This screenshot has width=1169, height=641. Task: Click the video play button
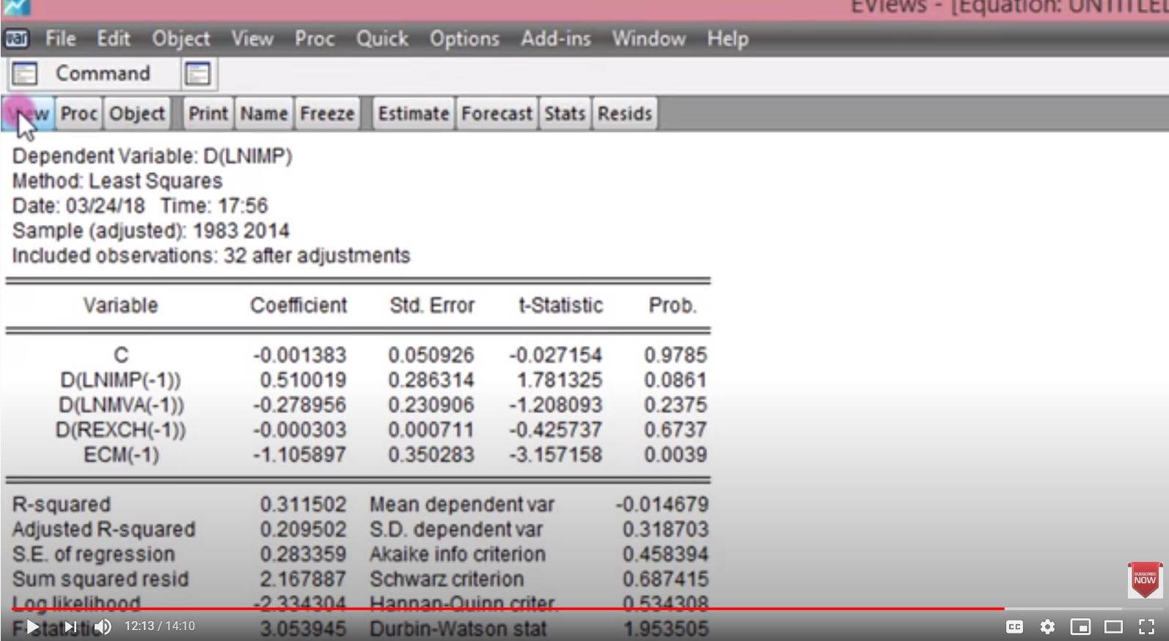pyautogui.click(x=32, y=626)
